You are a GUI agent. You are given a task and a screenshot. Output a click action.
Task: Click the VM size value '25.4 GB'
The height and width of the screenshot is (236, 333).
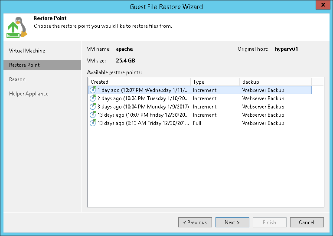(x=125, y=61)
